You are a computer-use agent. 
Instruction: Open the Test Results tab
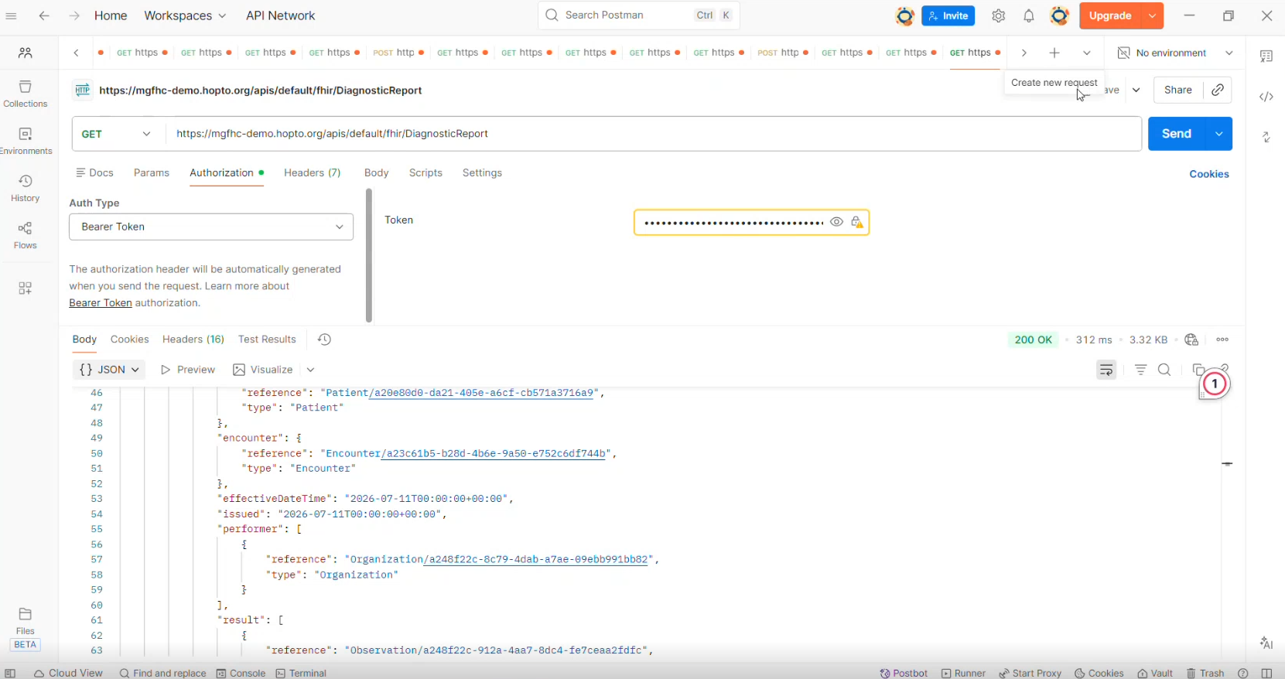267,339
